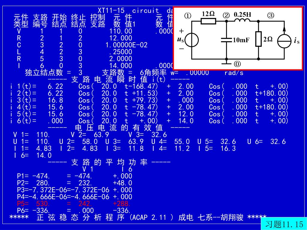The width and height of the screenshot is (307, 230).
Task: Select circled node ③ label
Action: (x=270, y=16)
